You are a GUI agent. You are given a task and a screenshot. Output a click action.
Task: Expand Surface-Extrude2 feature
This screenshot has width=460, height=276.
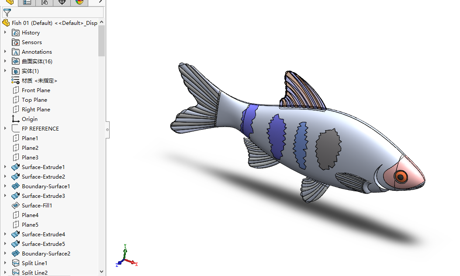(5, 176)
